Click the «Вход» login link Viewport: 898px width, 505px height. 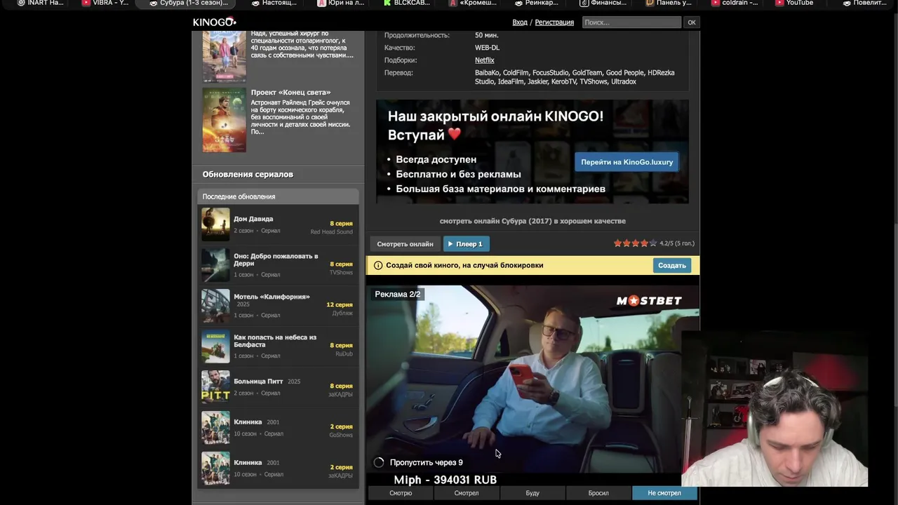pos(520,22)
